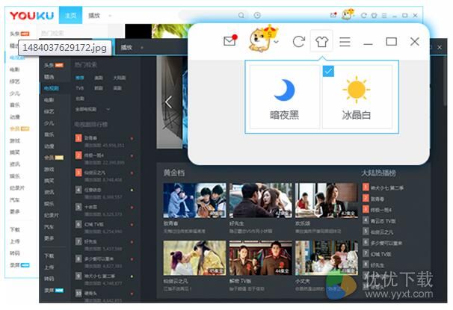The width and height of the screenshot is (453, 310).
Task: Open the 小丈夫 thumbnail under 黄金档
Action: pos(327,258)
